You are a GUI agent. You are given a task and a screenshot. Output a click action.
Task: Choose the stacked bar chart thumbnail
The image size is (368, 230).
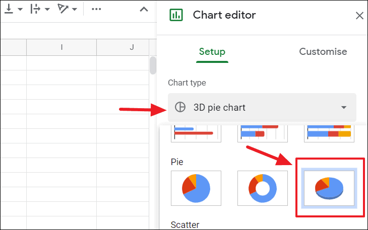[x=262, y=133]
